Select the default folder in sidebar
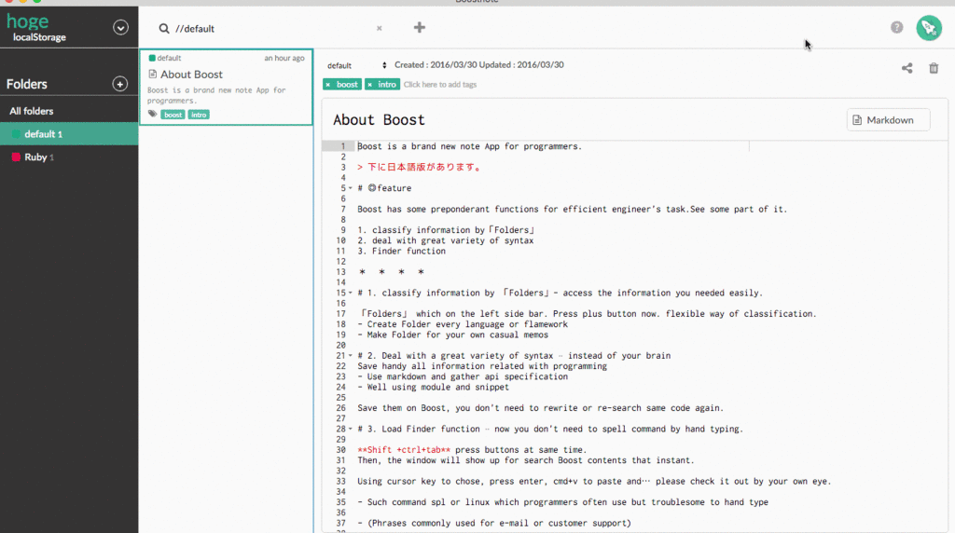955x533 pixels. point(69,134)
